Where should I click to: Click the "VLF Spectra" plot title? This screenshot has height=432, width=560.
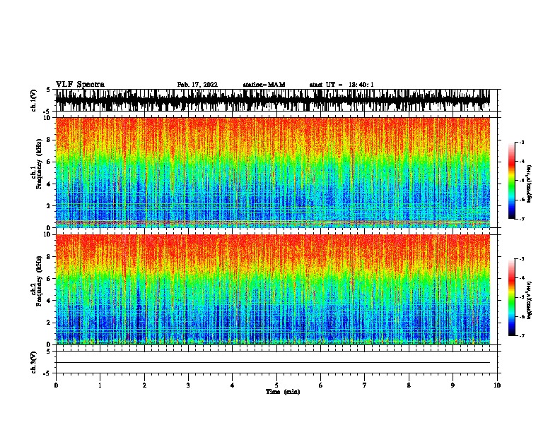coord(80,85)
